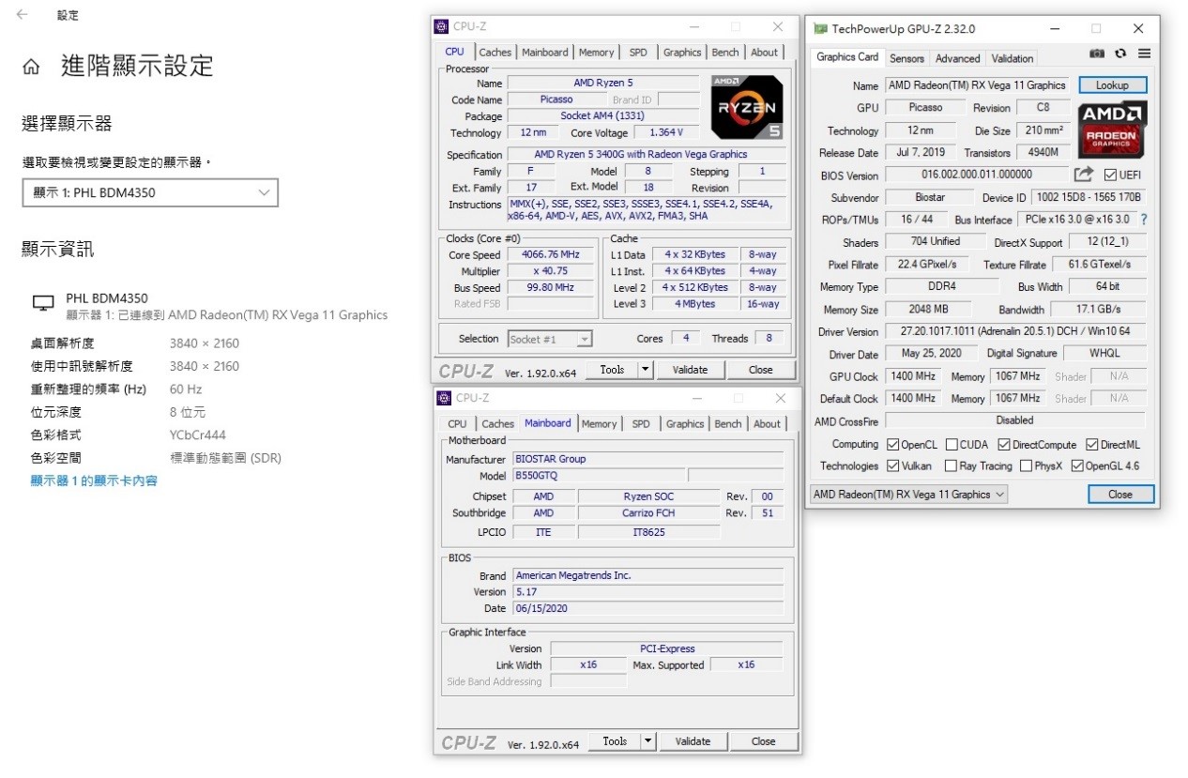Click the GPU-Z screenshot camera icon

pyautogui.click(x=1097, y=54)
